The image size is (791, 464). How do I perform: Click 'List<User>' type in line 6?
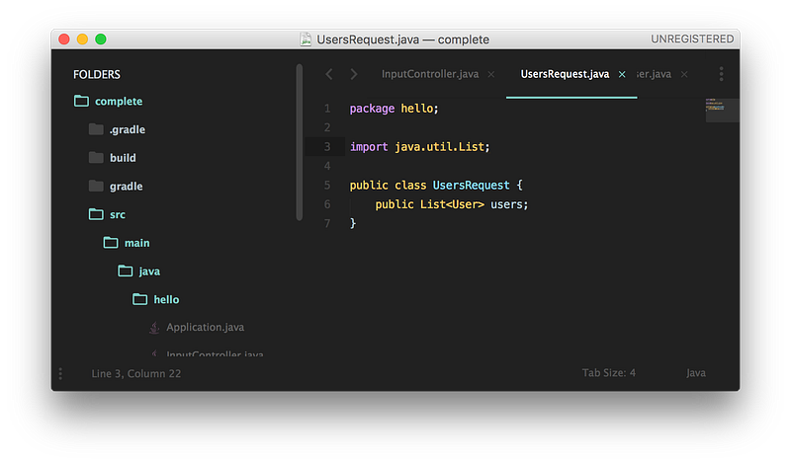coord(452,204)
